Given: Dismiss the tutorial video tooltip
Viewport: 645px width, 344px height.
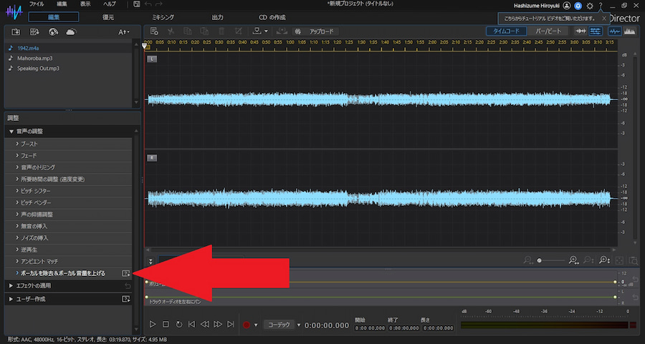Looking at the screenshot, I should [x=604, y=19].
